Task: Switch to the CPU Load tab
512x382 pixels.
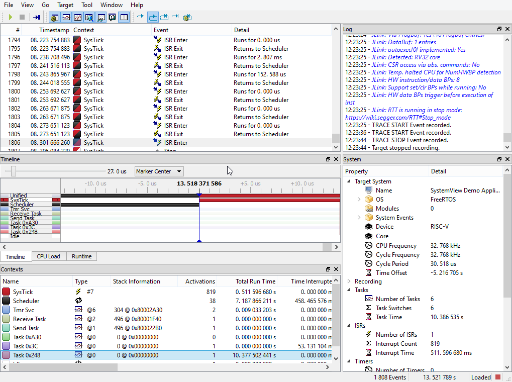Action: [x=48, y=256]
